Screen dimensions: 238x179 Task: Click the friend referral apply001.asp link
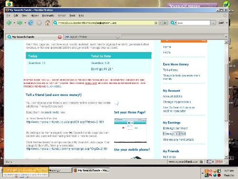point(65,122)
